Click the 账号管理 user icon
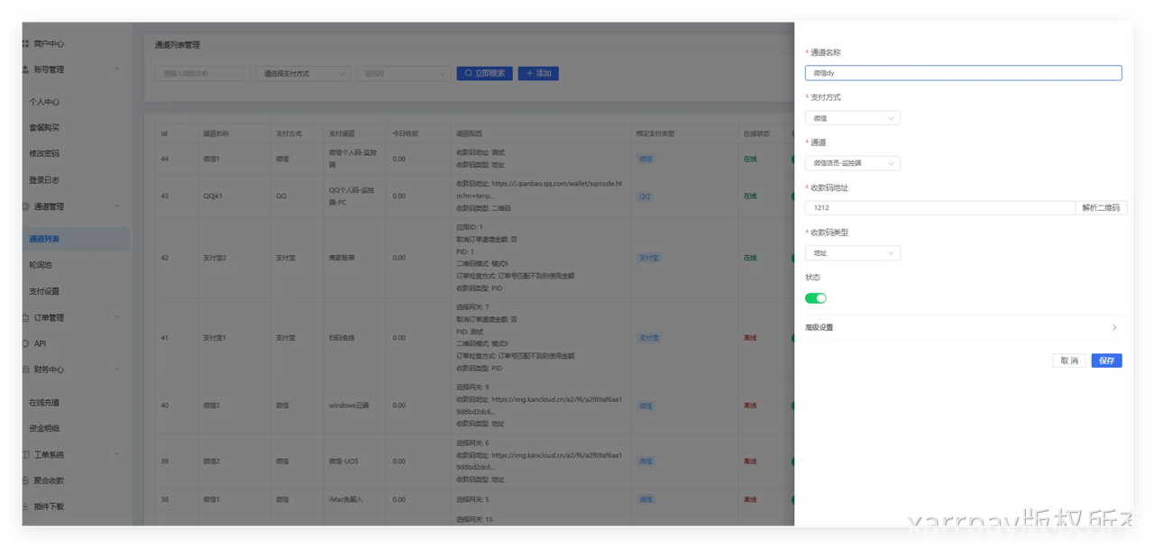Image resolution: width=1154 pixels, height=548 pixels. pos(25,69)
